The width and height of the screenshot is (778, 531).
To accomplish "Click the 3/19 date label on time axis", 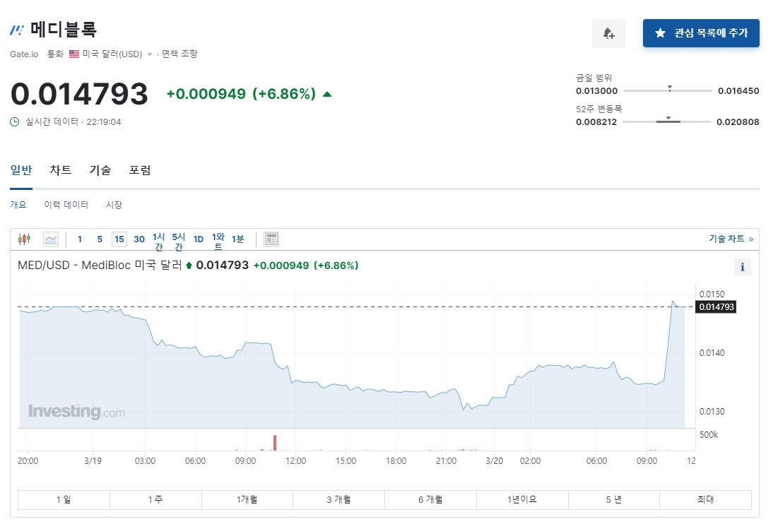I will coord(93,460).
